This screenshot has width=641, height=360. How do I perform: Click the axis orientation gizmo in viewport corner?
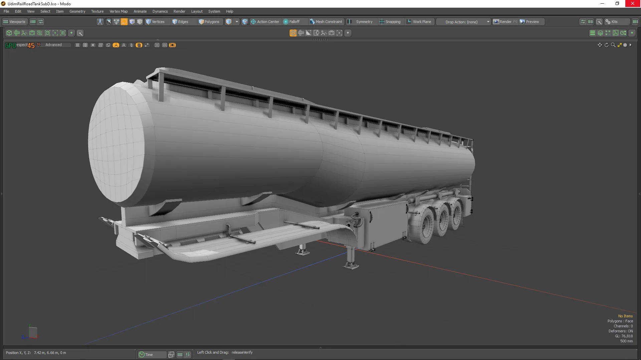tap(31, 332)
